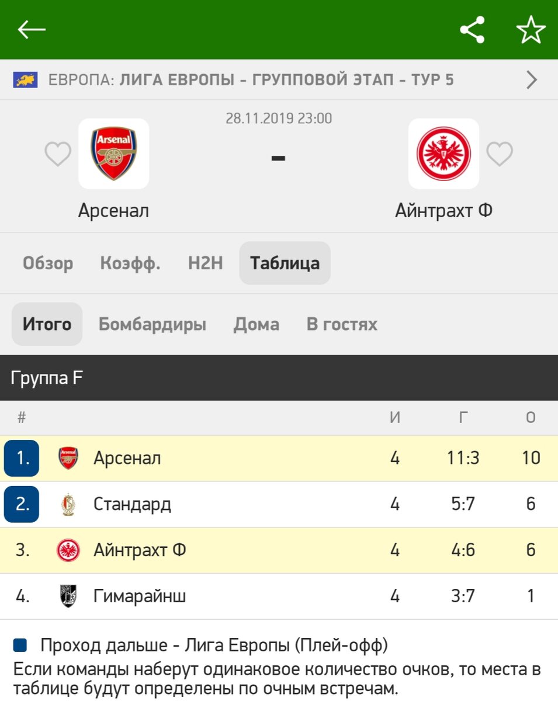Select the Guimaraes crest in the table
558x701 pixels.
(66, 596)
